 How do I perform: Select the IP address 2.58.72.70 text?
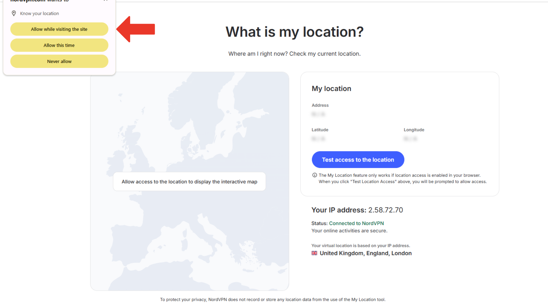(385, 210)
